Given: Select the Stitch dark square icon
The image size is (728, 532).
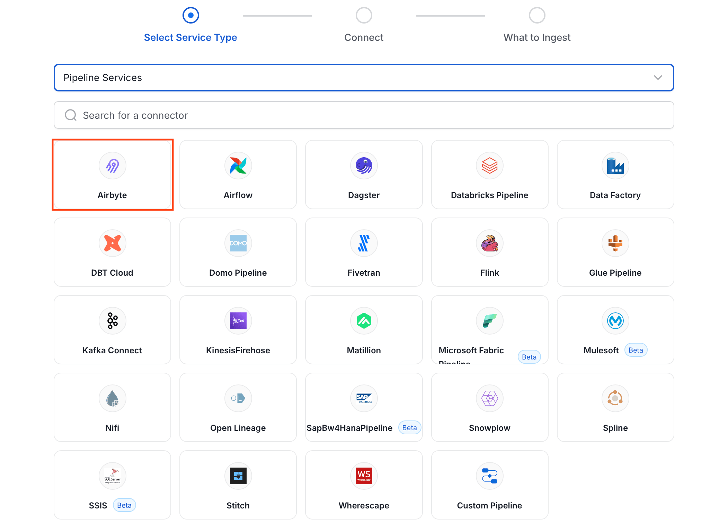Looking at the screenshot, I should point(238,476).
